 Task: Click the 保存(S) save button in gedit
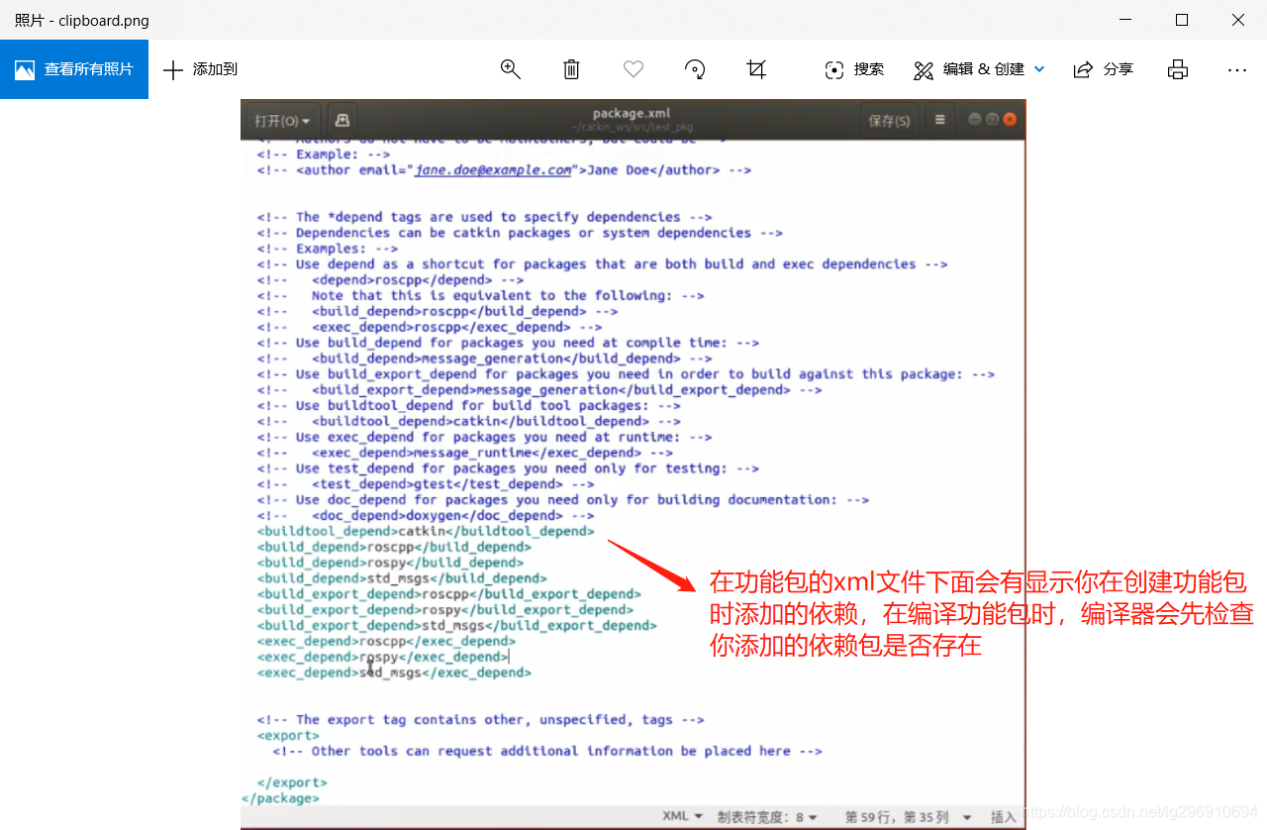pos(889,121)
